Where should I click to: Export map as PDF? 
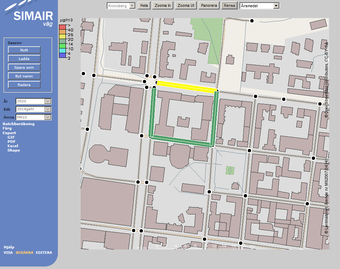tap(12, 141)
